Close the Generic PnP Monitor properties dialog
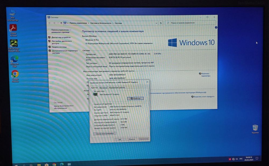 147,82
